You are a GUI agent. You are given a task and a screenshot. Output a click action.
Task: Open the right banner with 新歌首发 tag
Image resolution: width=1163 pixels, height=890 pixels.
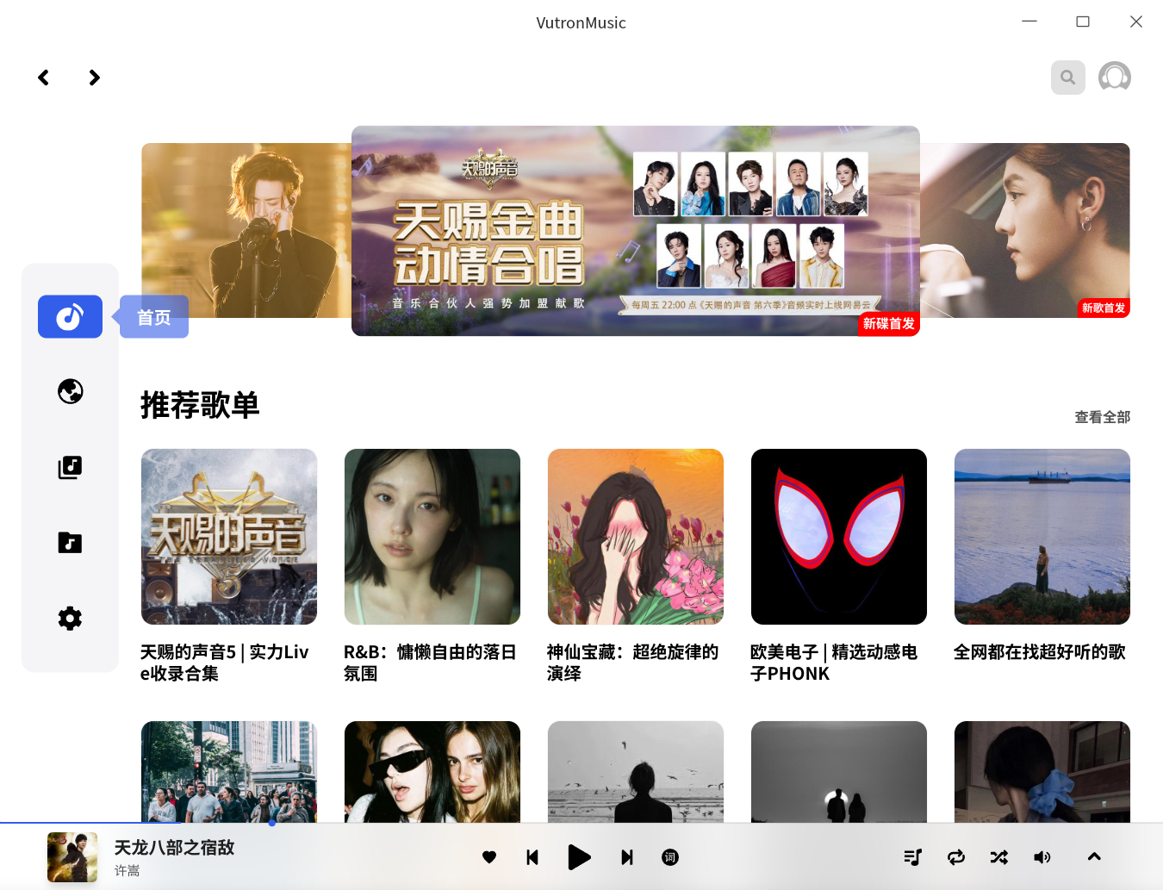(1025, 230)
